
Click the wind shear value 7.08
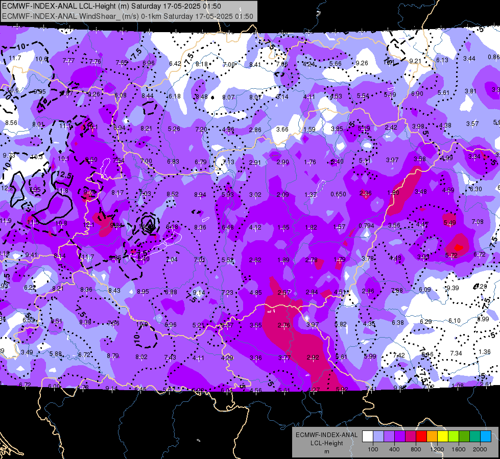pos(478,221)
